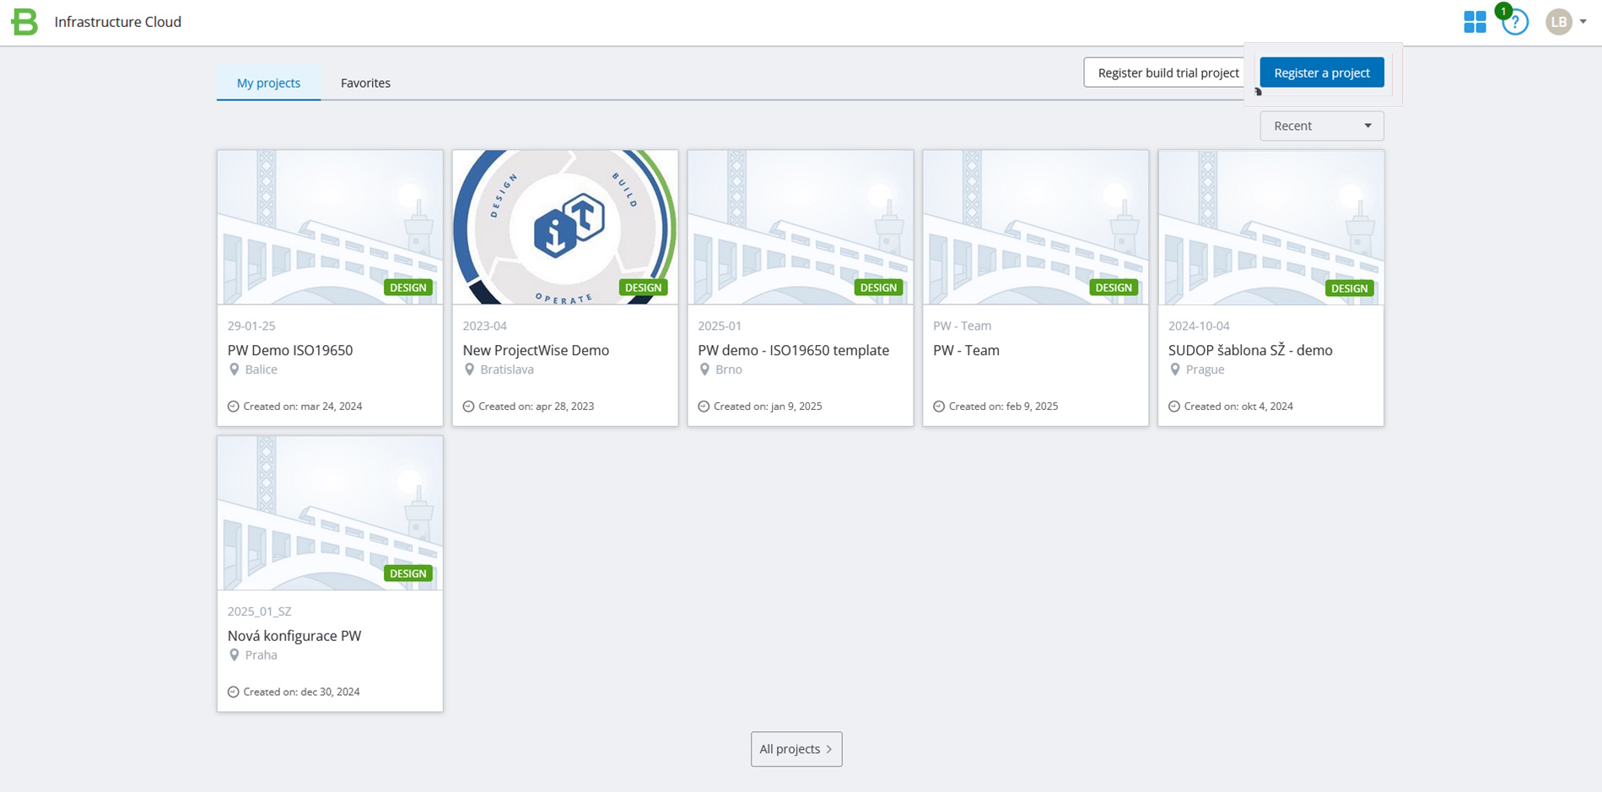Click Register build trial project

(1168, 73)
